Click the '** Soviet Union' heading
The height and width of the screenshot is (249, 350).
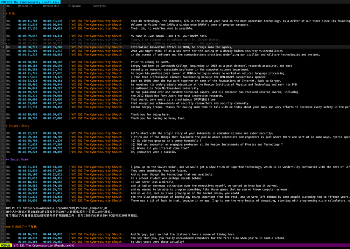pos(17,160)
